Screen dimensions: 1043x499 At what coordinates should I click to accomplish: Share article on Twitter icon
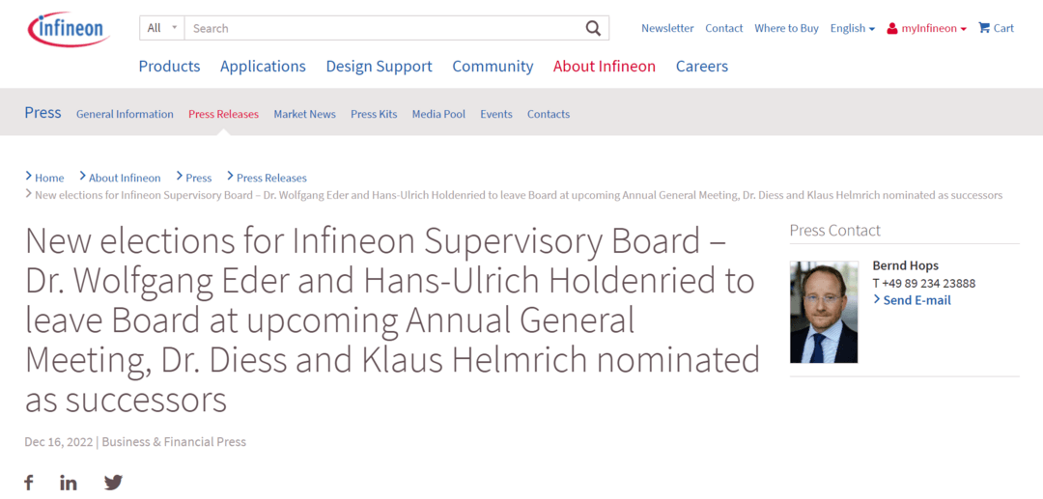(114, 483)
